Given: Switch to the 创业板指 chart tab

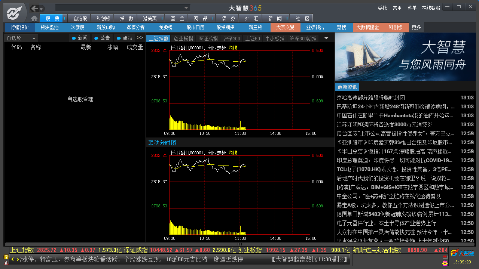Looking at the screenshot, I should point(183,38).
